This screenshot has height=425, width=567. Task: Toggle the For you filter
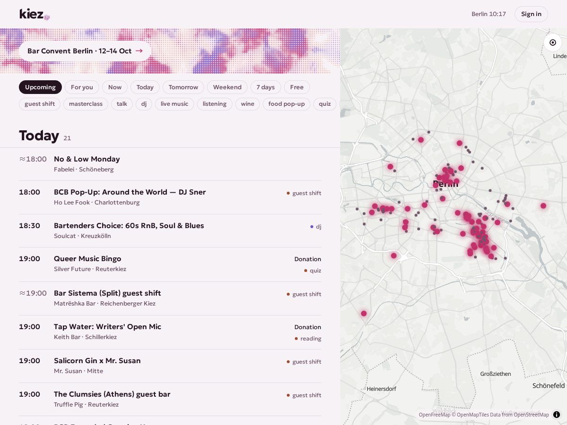pos(82,87)
